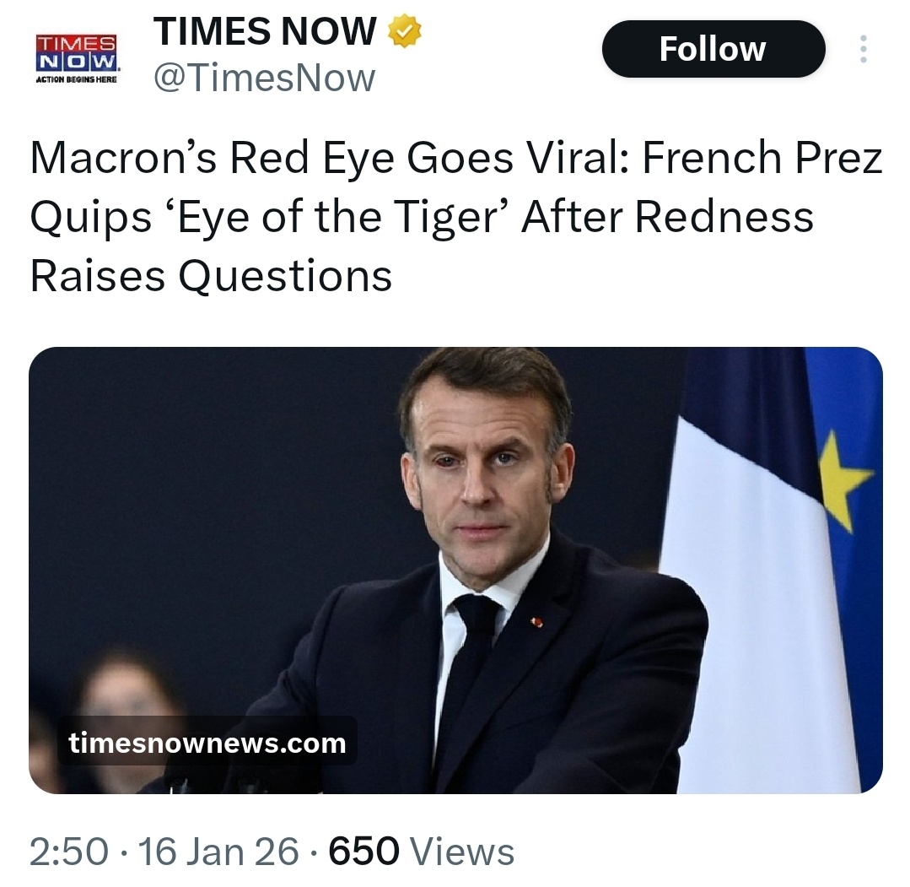Open the three-dot more options menu
The width and height of the screenshot is (910, 887).
click(862, 49)
